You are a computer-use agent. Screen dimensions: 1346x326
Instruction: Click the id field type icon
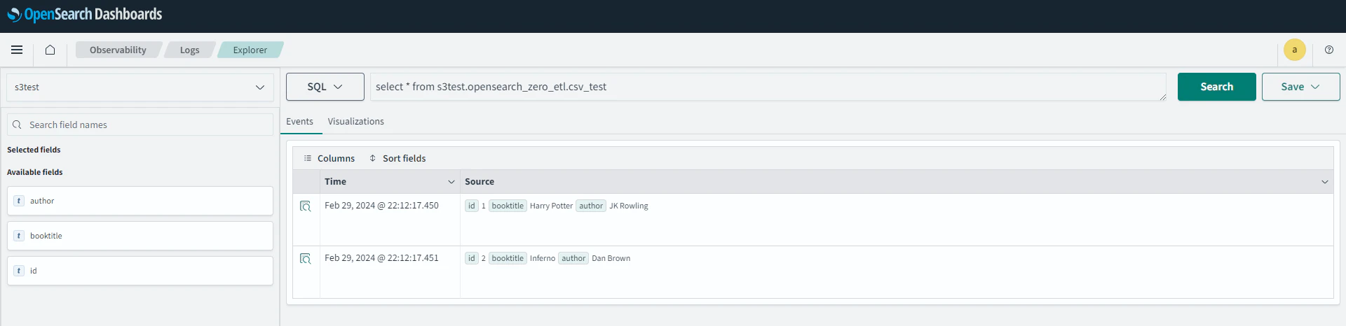19,271
